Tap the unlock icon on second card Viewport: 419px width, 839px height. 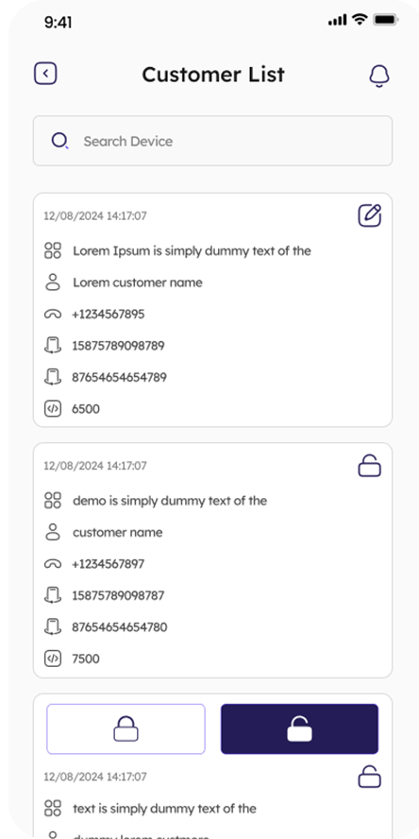pos(369,466)
